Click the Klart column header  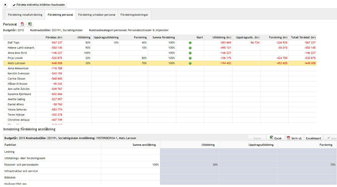[x=190, y=37]
